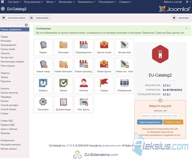192x159 pixels.
Task: Select Панель управления in the sidebar
Action: 15,29
